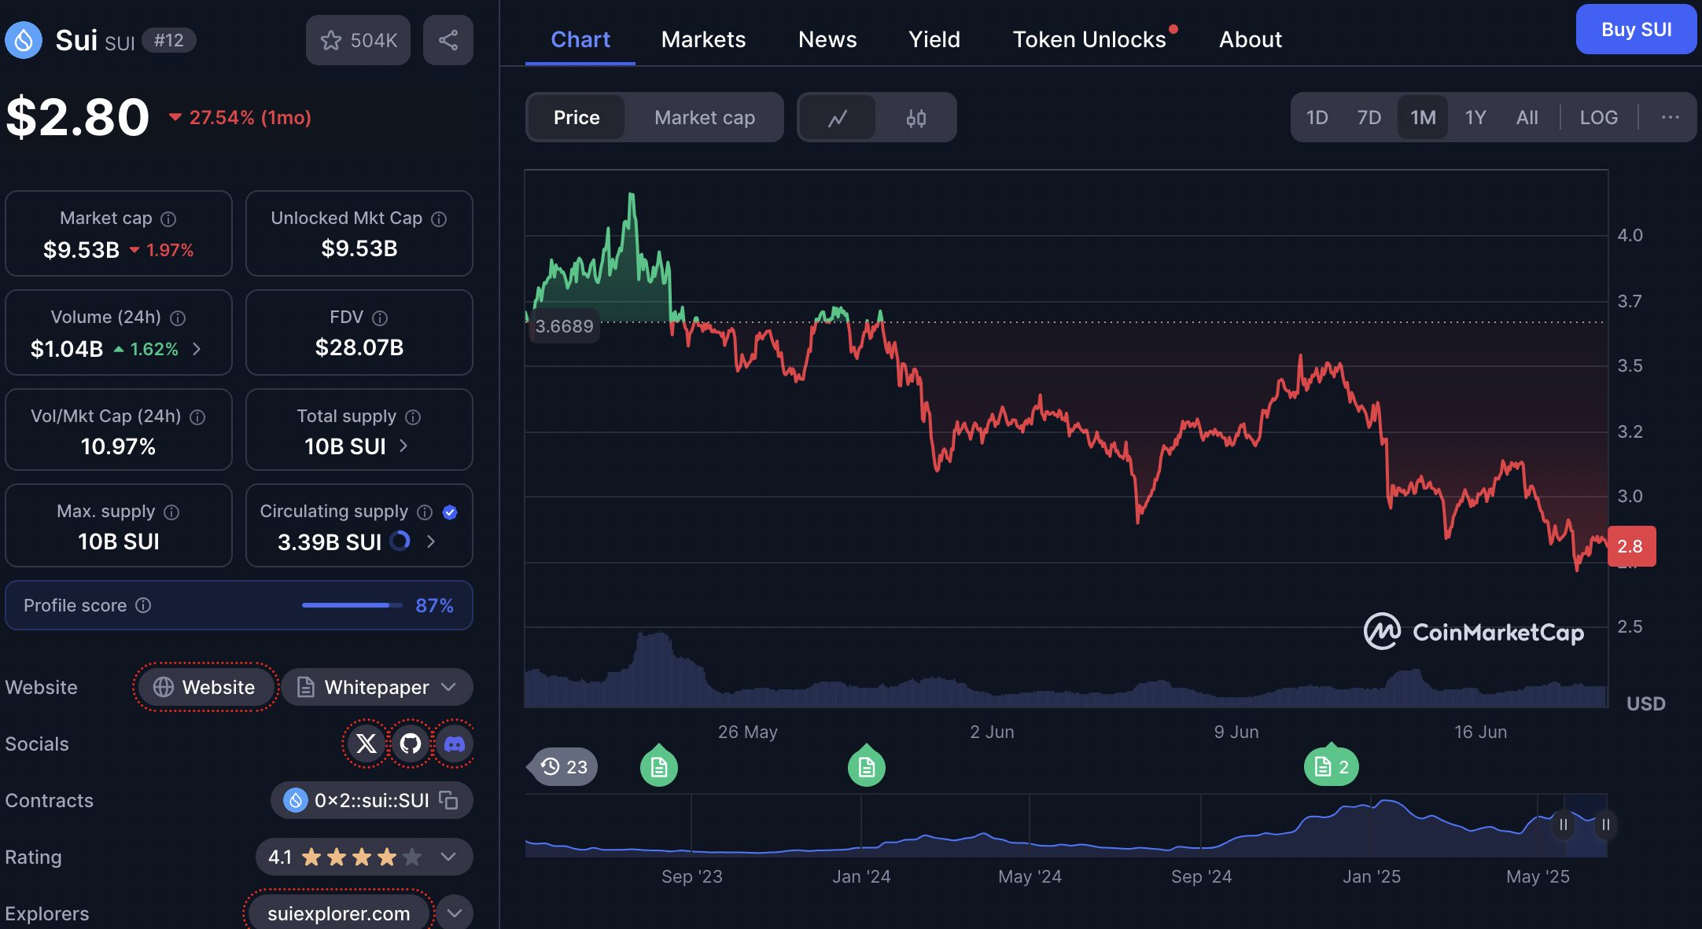Screen dimensions: 1702x929
Task: Open the Chart tab
Action: [580, 39]
